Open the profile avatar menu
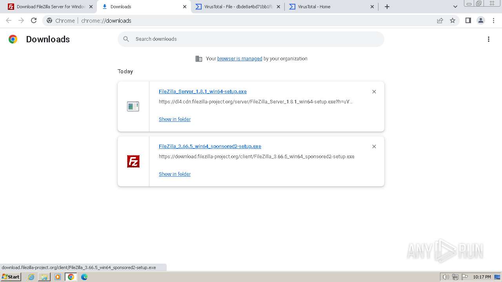This screenshot has width=502, height=282. [x=481, y=20]
